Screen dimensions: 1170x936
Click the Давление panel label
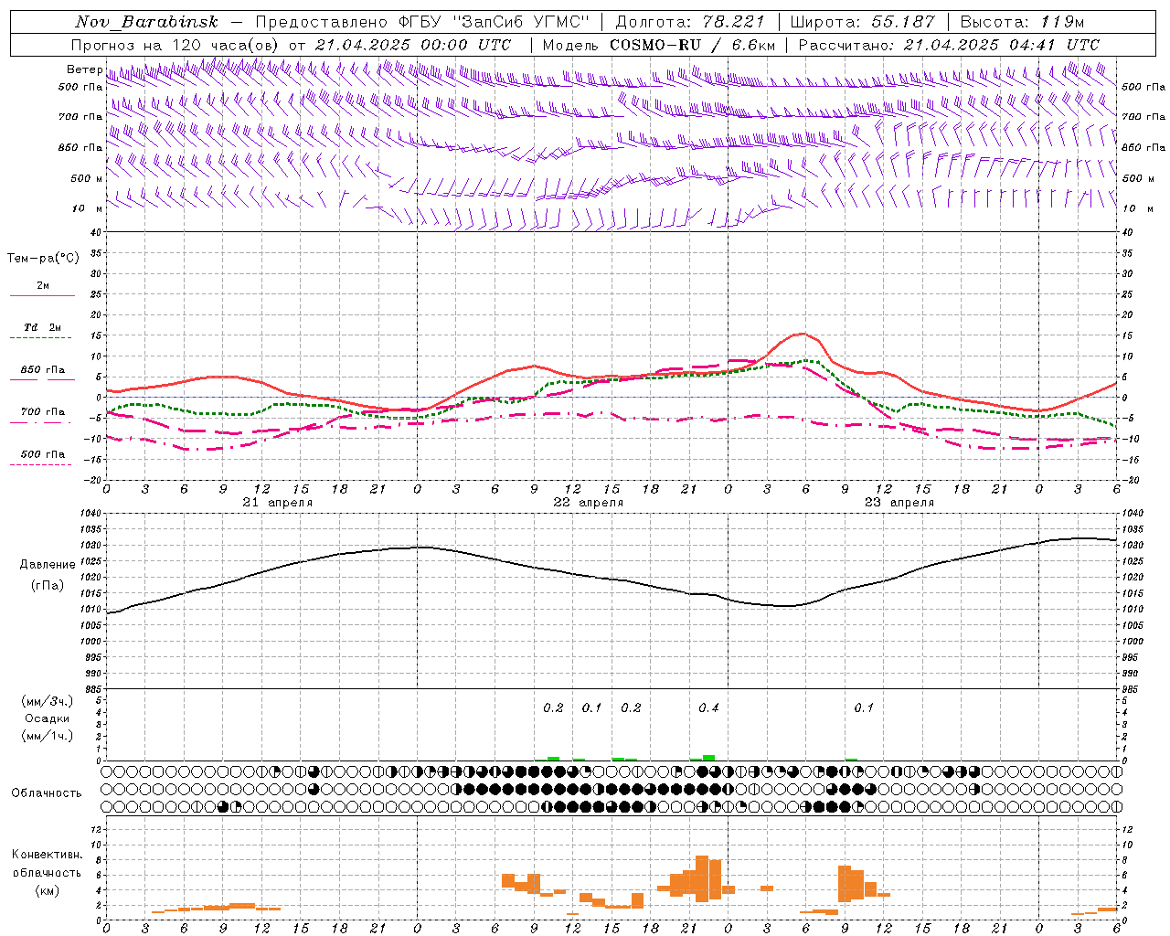click(x=48, y=565)
